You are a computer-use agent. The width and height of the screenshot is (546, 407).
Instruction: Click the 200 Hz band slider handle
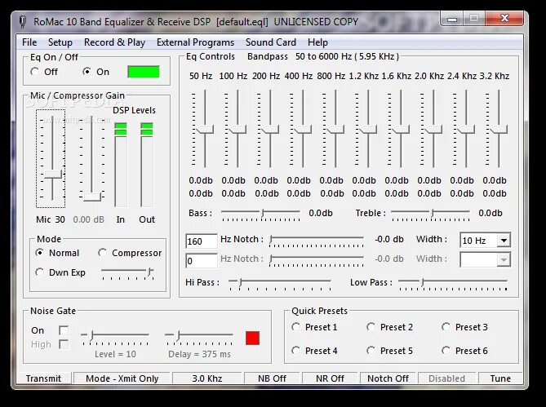tap(270, 130)
